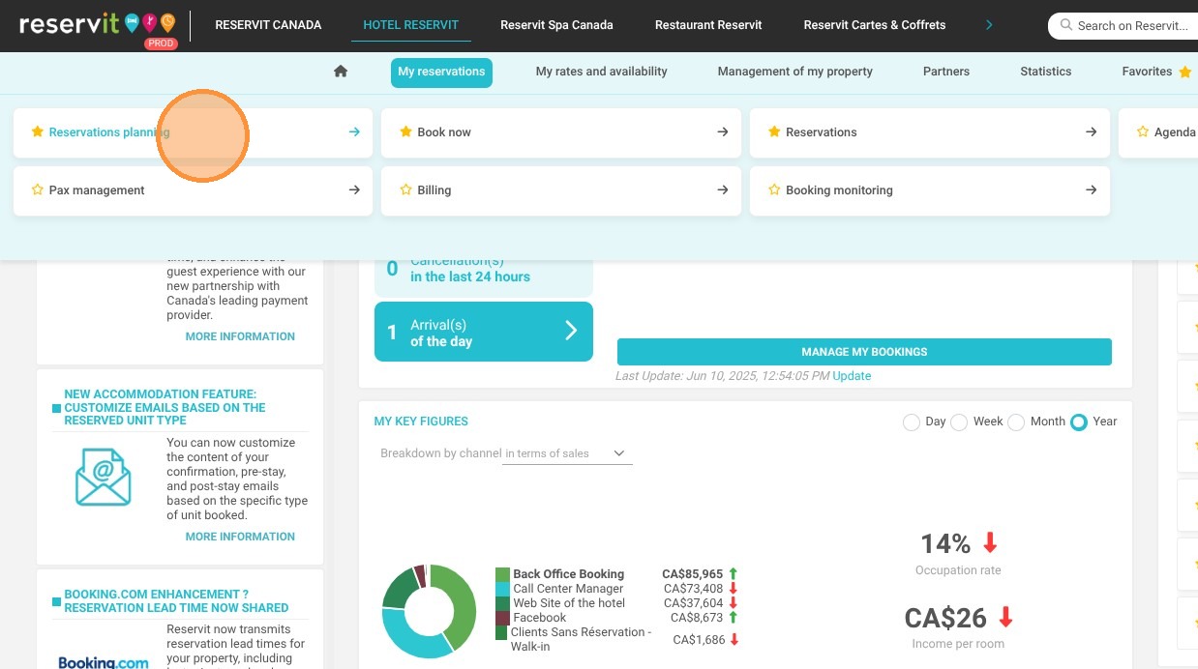Click Facebook maroon legend swatch
Screen dimensions: 1198x669
[502, 618]
